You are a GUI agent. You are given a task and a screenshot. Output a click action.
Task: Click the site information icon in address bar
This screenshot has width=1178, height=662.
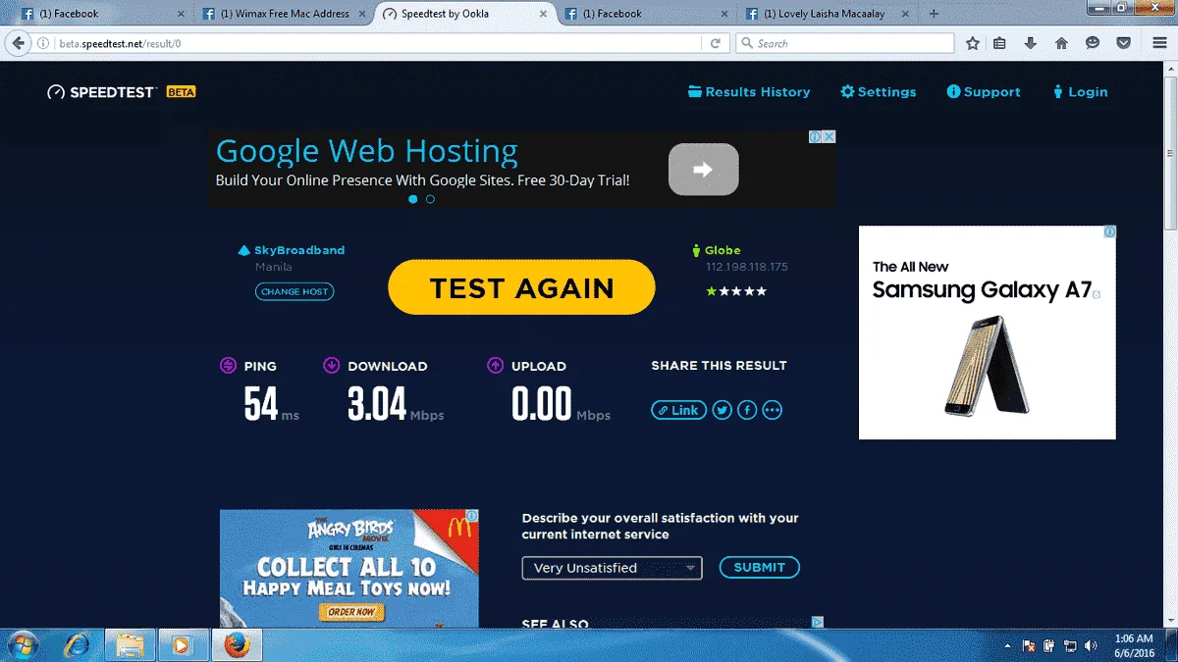[x=43, y=43]
